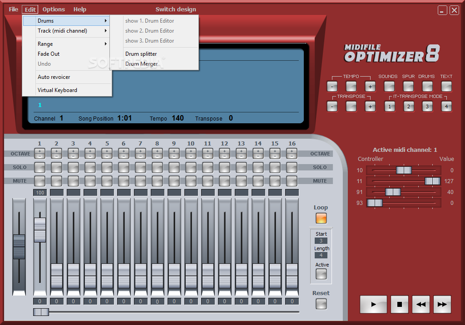The image size is (465, 325).
Task: Click the Reset button below the loop panel
Action: (321, 304)
